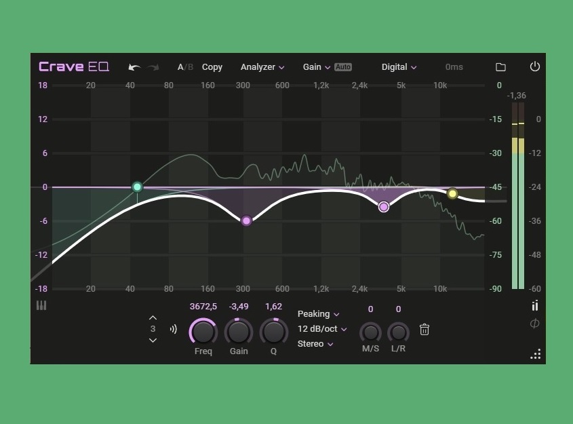Click the output level meter bars
Viewport: 573px width, 424px height.
[x=518, y=195]
